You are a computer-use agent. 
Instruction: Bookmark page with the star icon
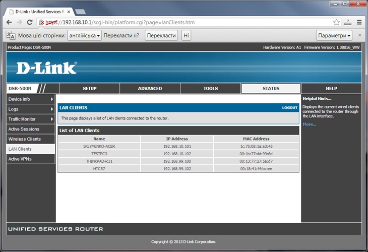coord(336,22)
